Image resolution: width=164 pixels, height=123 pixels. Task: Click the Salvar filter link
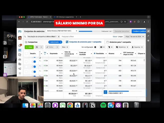115,37
